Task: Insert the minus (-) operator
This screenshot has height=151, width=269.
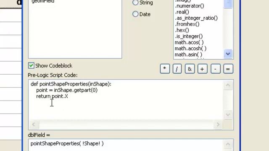Action: click(x=216, y=69)
